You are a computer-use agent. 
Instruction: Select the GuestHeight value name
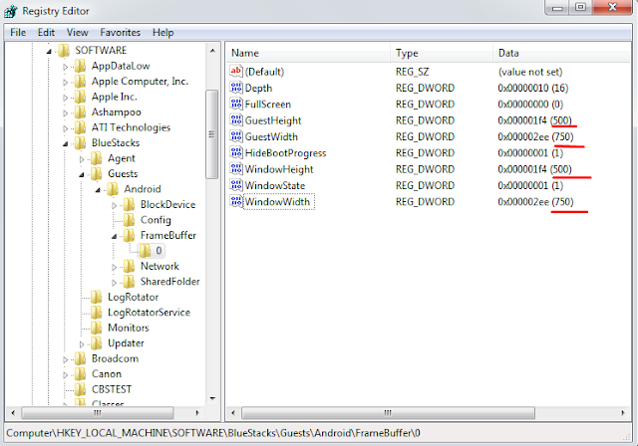tap(273, 120)
